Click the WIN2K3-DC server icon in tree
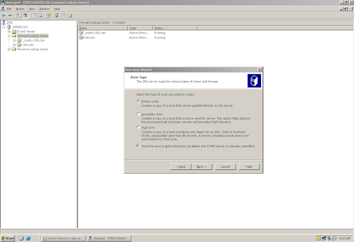The width and height of the screenshot is (354, 242). [9, 27]
